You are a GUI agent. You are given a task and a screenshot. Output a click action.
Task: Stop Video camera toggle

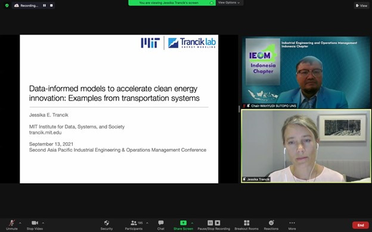[35, 225]
